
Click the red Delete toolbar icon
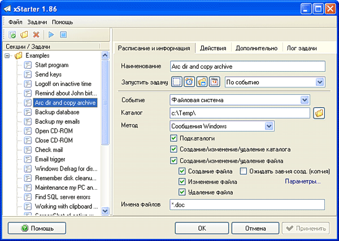pos(36,34)
